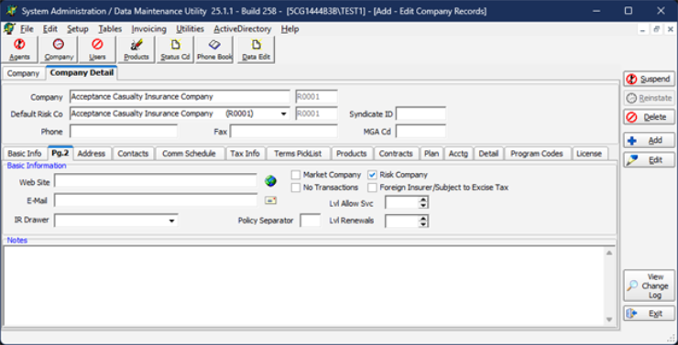This screenshot has width=678, height=345.
Task: Decrease the Lvl Renewals value
Action: coord(423,224)
